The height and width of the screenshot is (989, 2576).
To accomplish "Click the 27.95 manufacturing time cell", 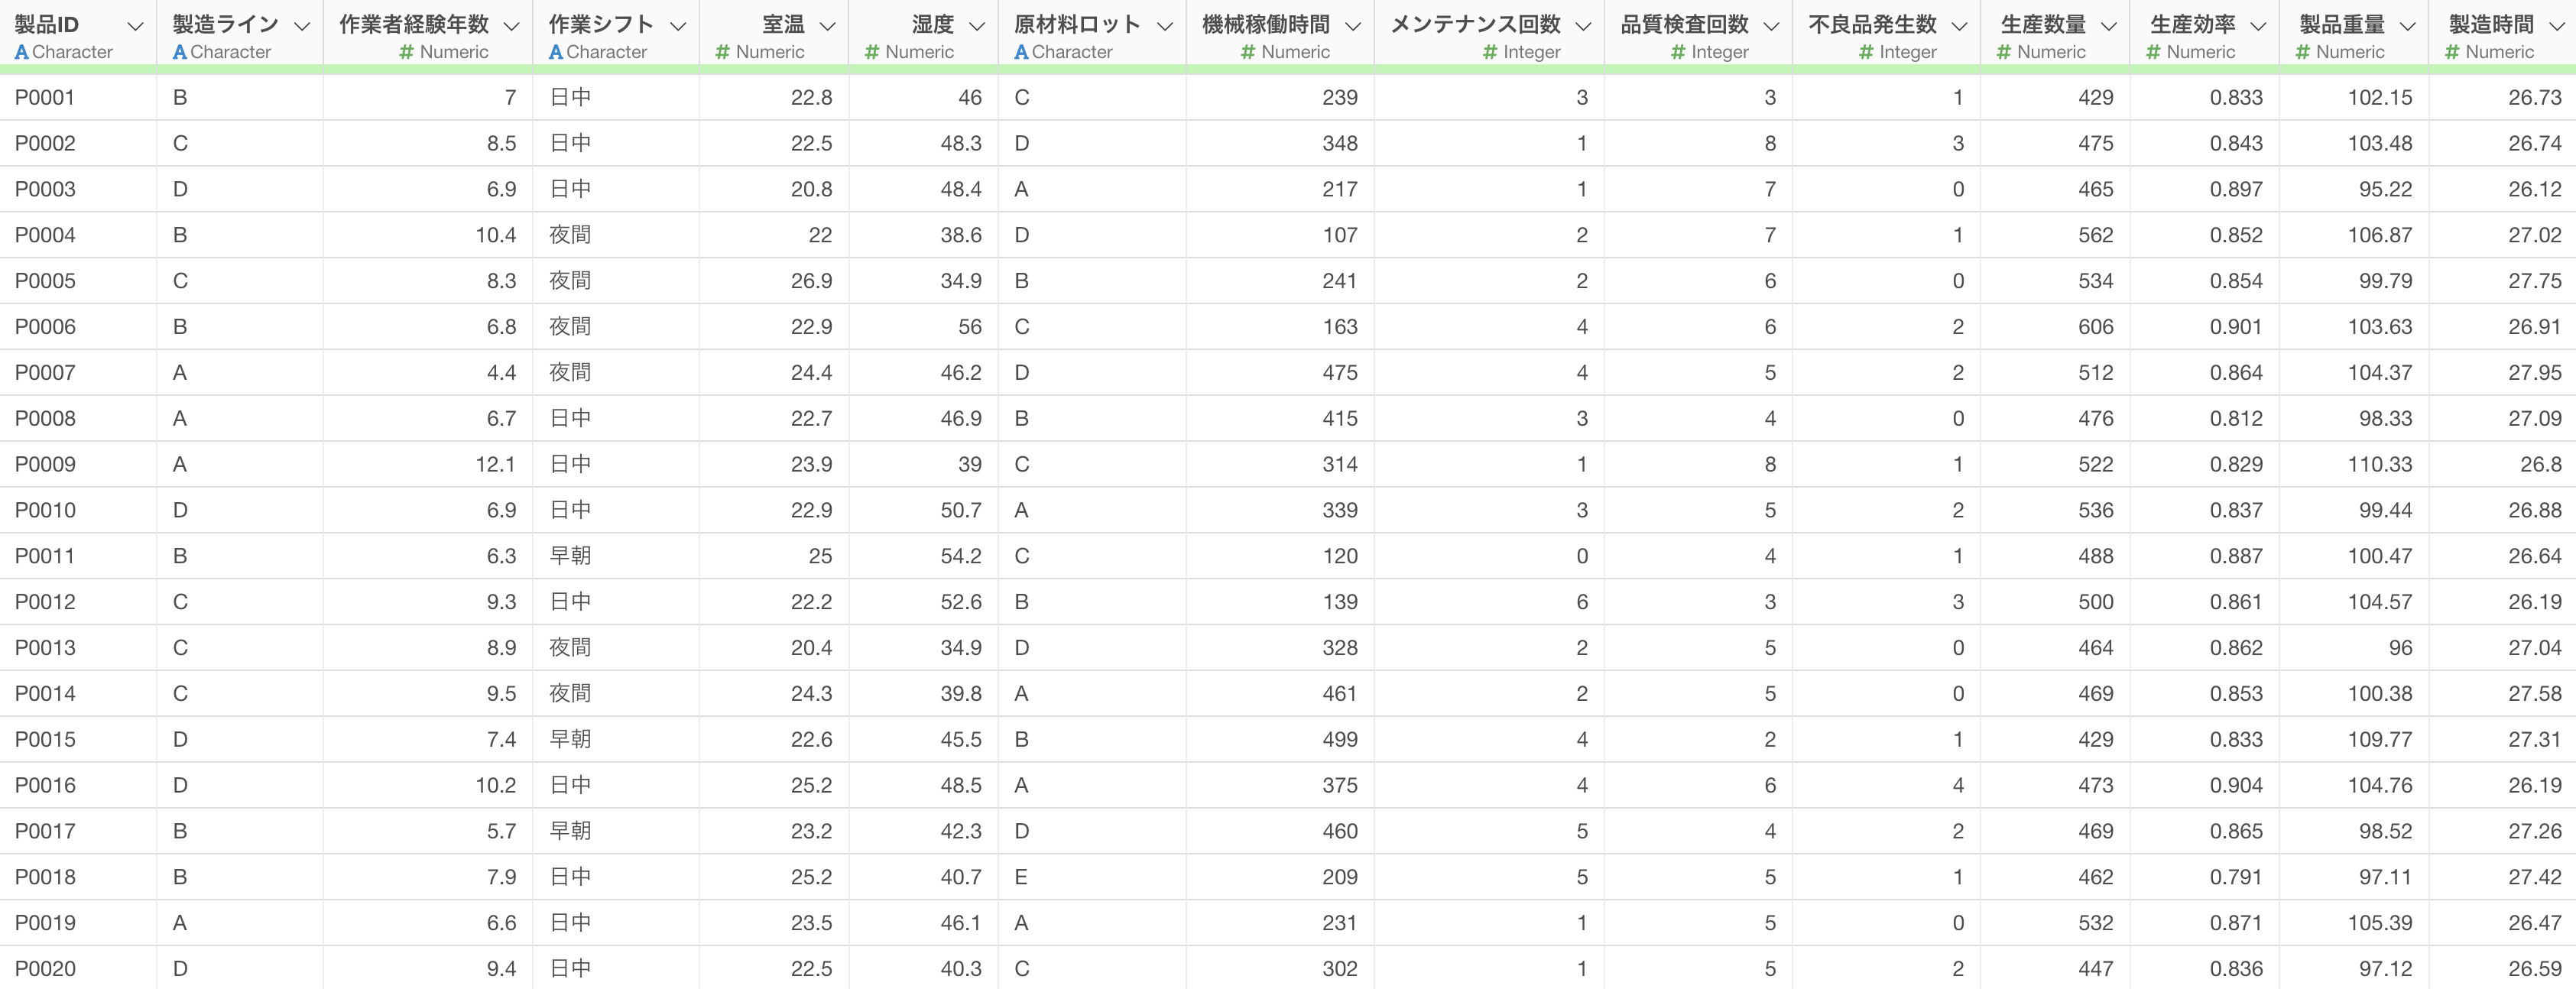I will tap(2502, 372).
